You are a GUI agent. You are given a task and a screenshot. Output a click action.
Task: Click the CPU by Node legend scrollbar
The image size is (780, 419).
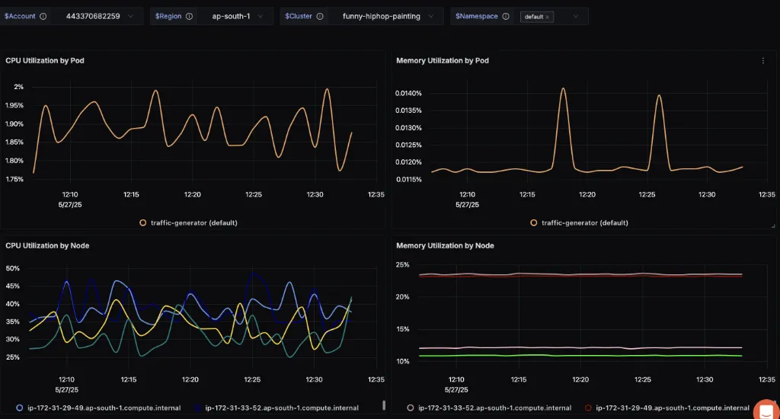point(384,405)
